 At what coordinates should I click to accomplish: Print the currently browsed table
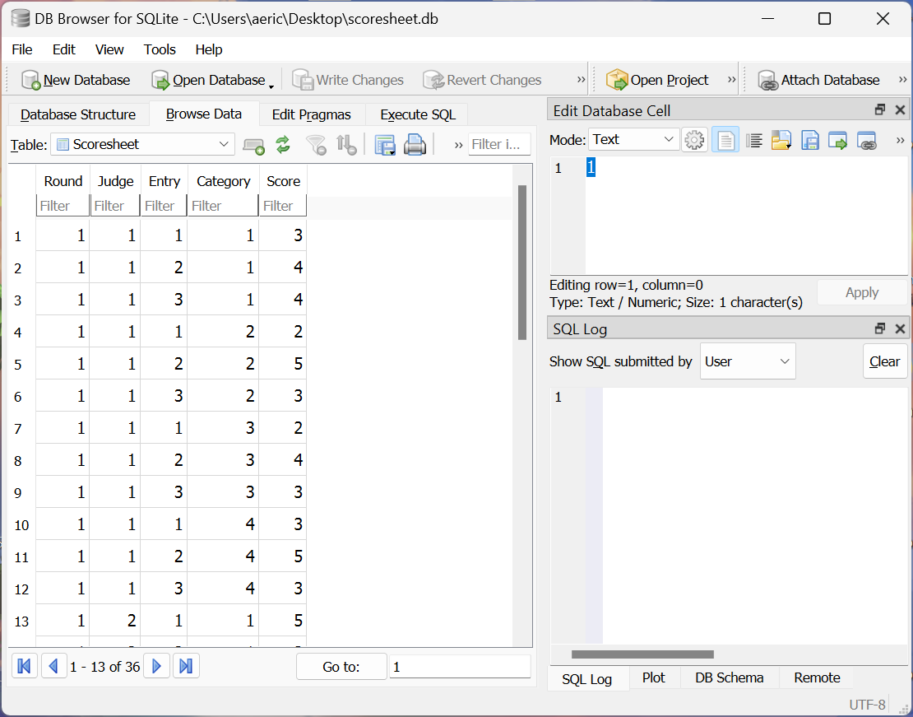415,145
